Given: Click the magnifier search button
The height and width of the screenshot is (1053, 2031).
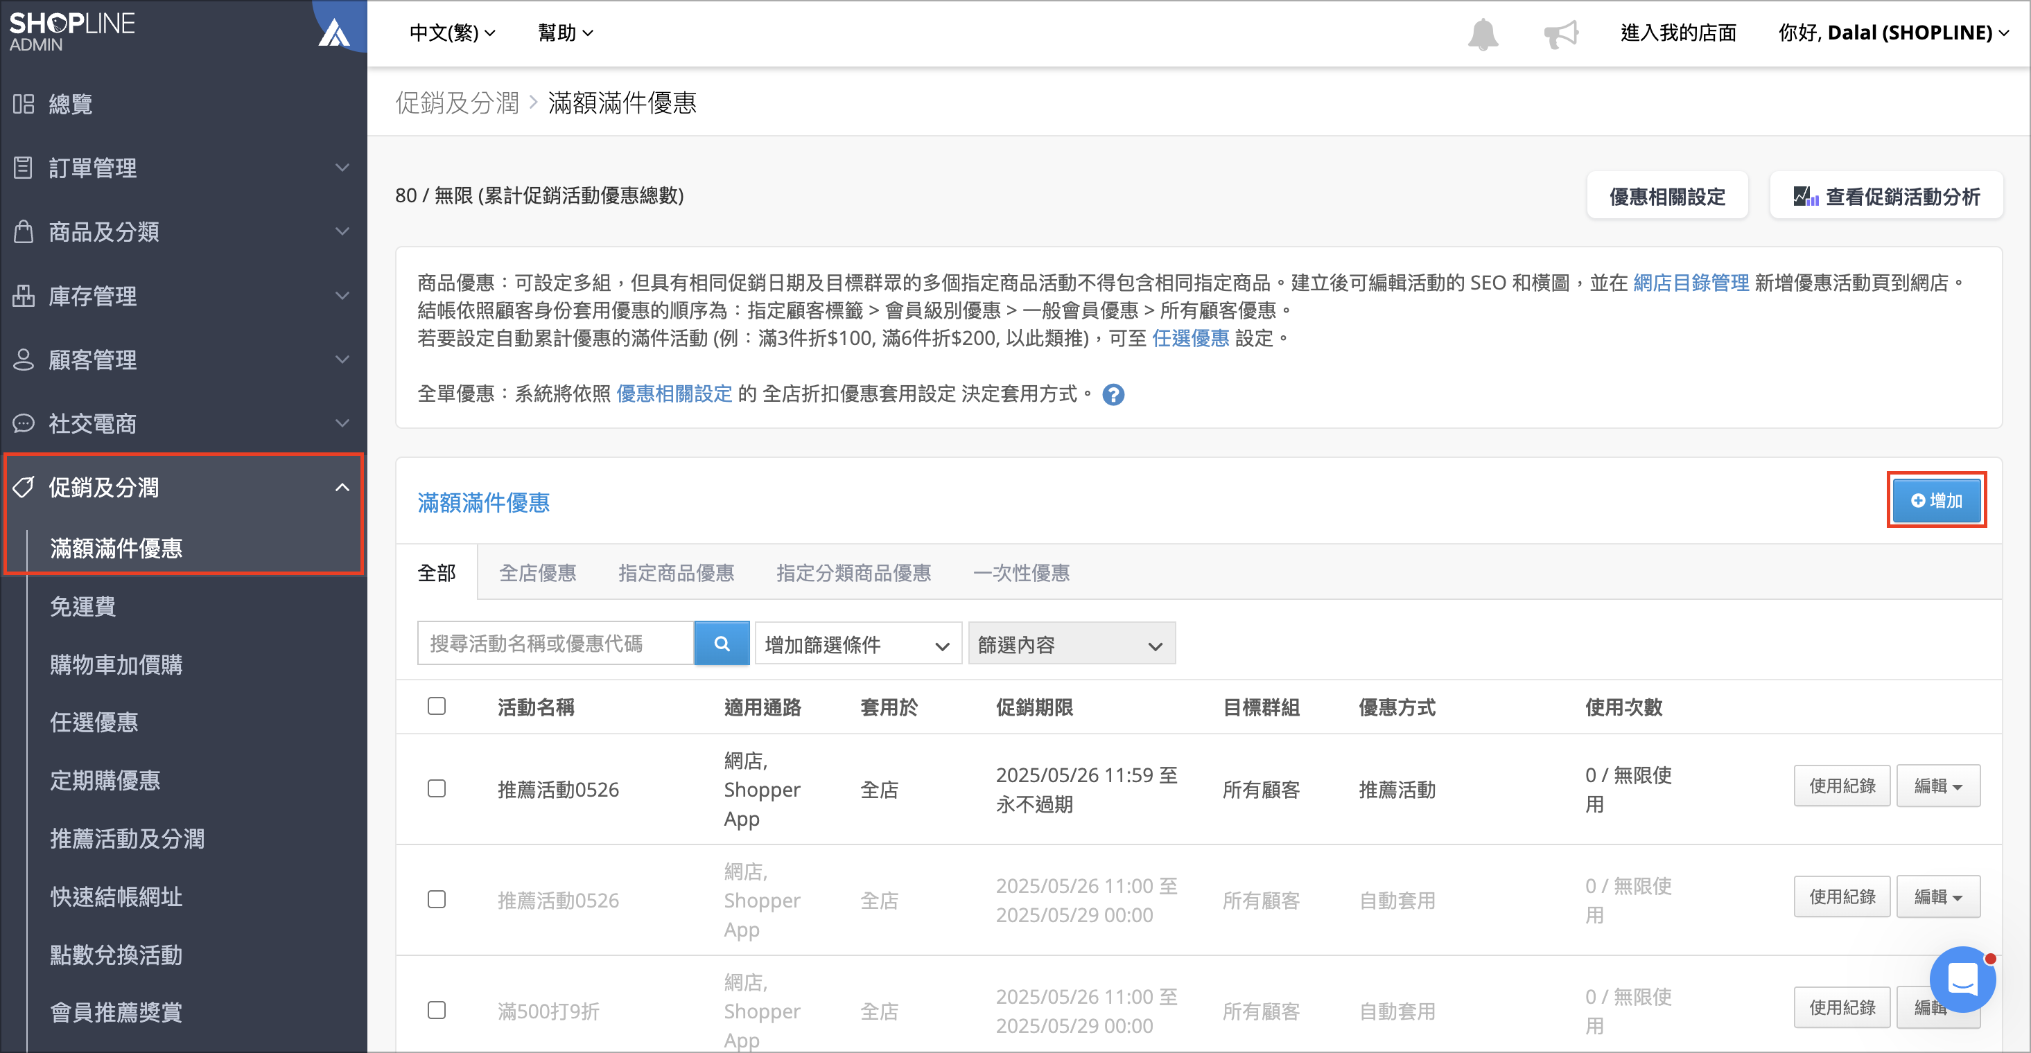Looking at the screenshot, I should [722, 643].
